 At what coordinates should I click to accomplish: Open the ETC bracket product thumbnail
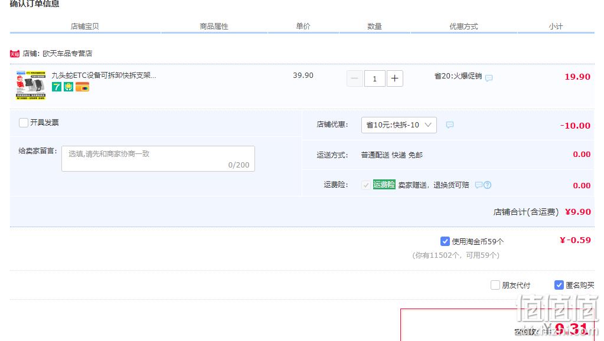click(x=31, y=86)
